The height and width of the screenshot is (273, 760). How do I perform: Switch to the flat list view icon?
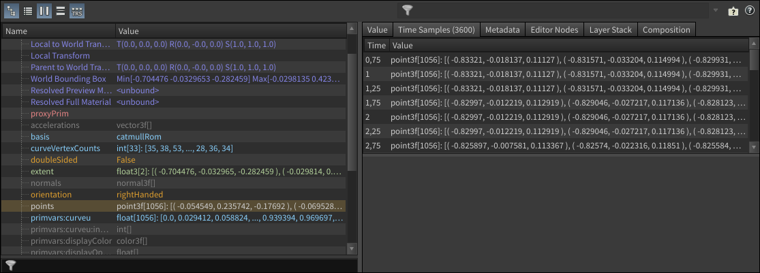[x=28, y=11]
